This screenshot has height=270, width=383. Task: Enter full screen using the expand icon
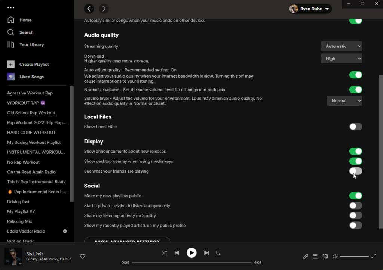374,256
